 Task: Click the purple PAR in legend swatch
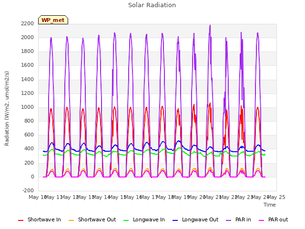tap(229, 220)
